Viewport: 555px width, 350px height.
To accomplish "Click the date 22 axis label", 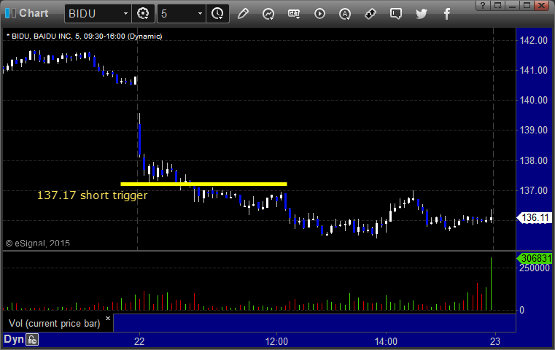I will pos(139,341).
